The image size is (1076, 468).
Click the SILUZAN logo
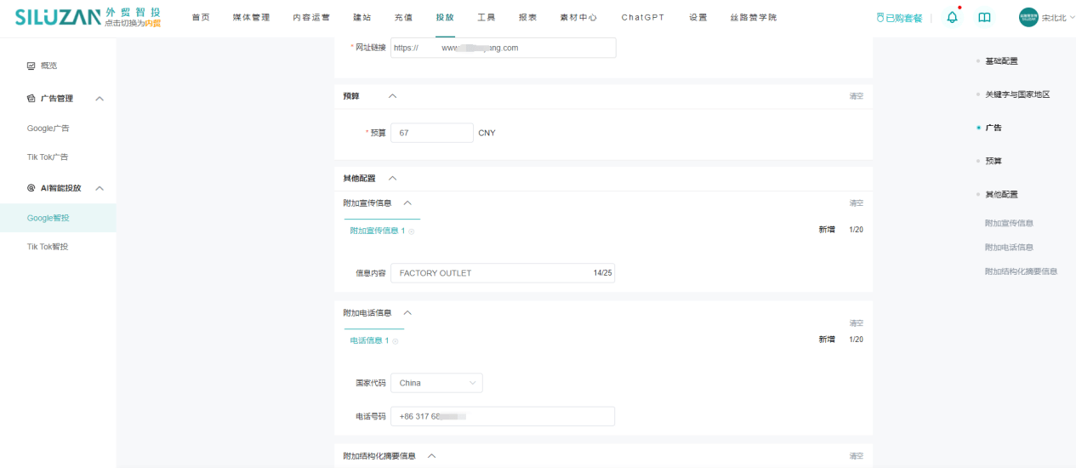point(57,17)
